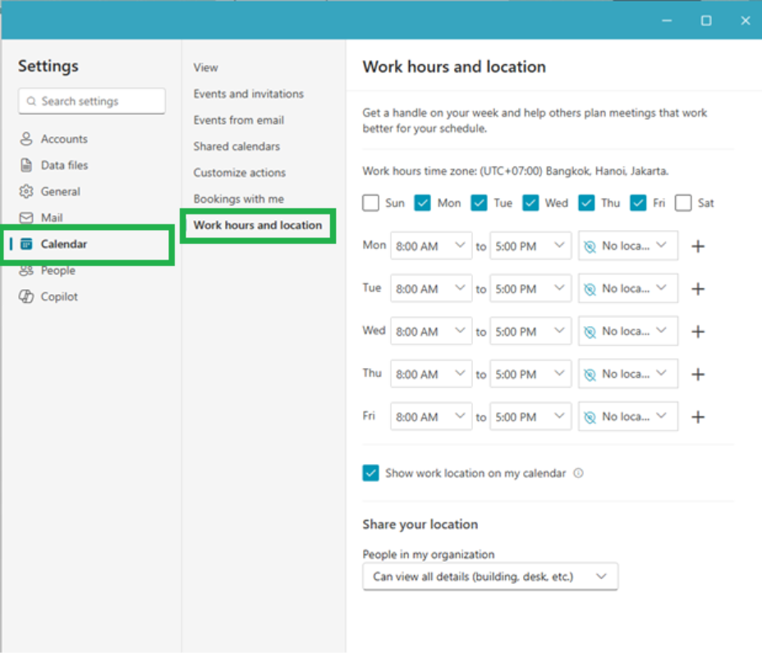Go to Copilot settings category
The image size is (762, 653).
coord(59,297)
